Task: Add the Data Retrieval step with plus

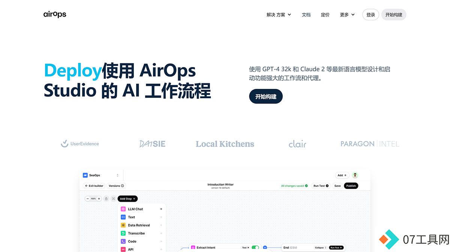Action: pos(161,225)
